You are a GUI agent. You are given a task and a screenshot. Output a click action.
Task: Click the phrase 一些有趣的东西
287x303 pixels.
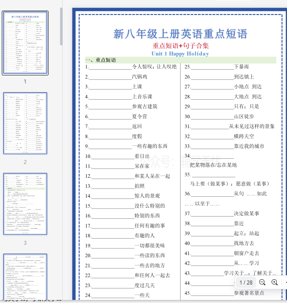150,146
